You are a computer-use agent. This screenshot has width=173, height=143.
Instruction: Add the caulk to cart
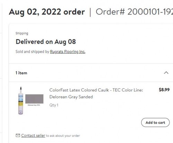coord(155,123)
